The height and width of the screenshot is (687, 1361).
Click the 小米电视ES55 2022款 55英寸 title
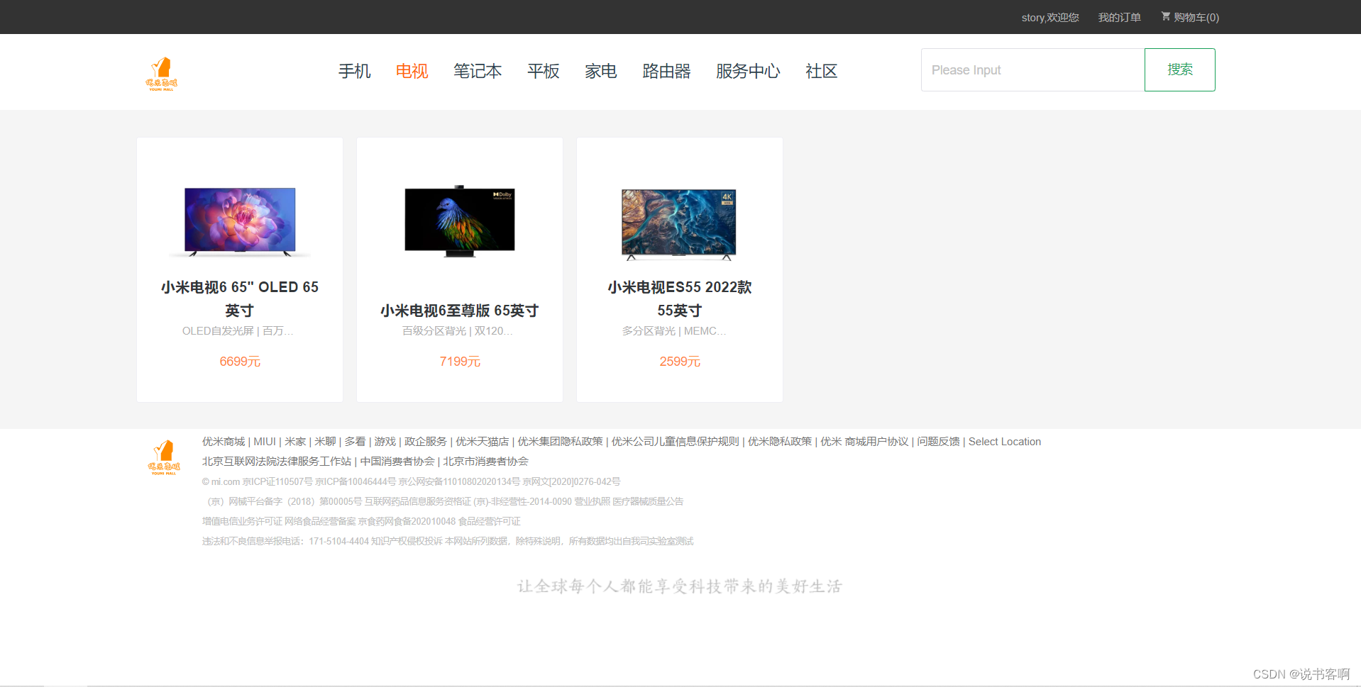point(680,298)
